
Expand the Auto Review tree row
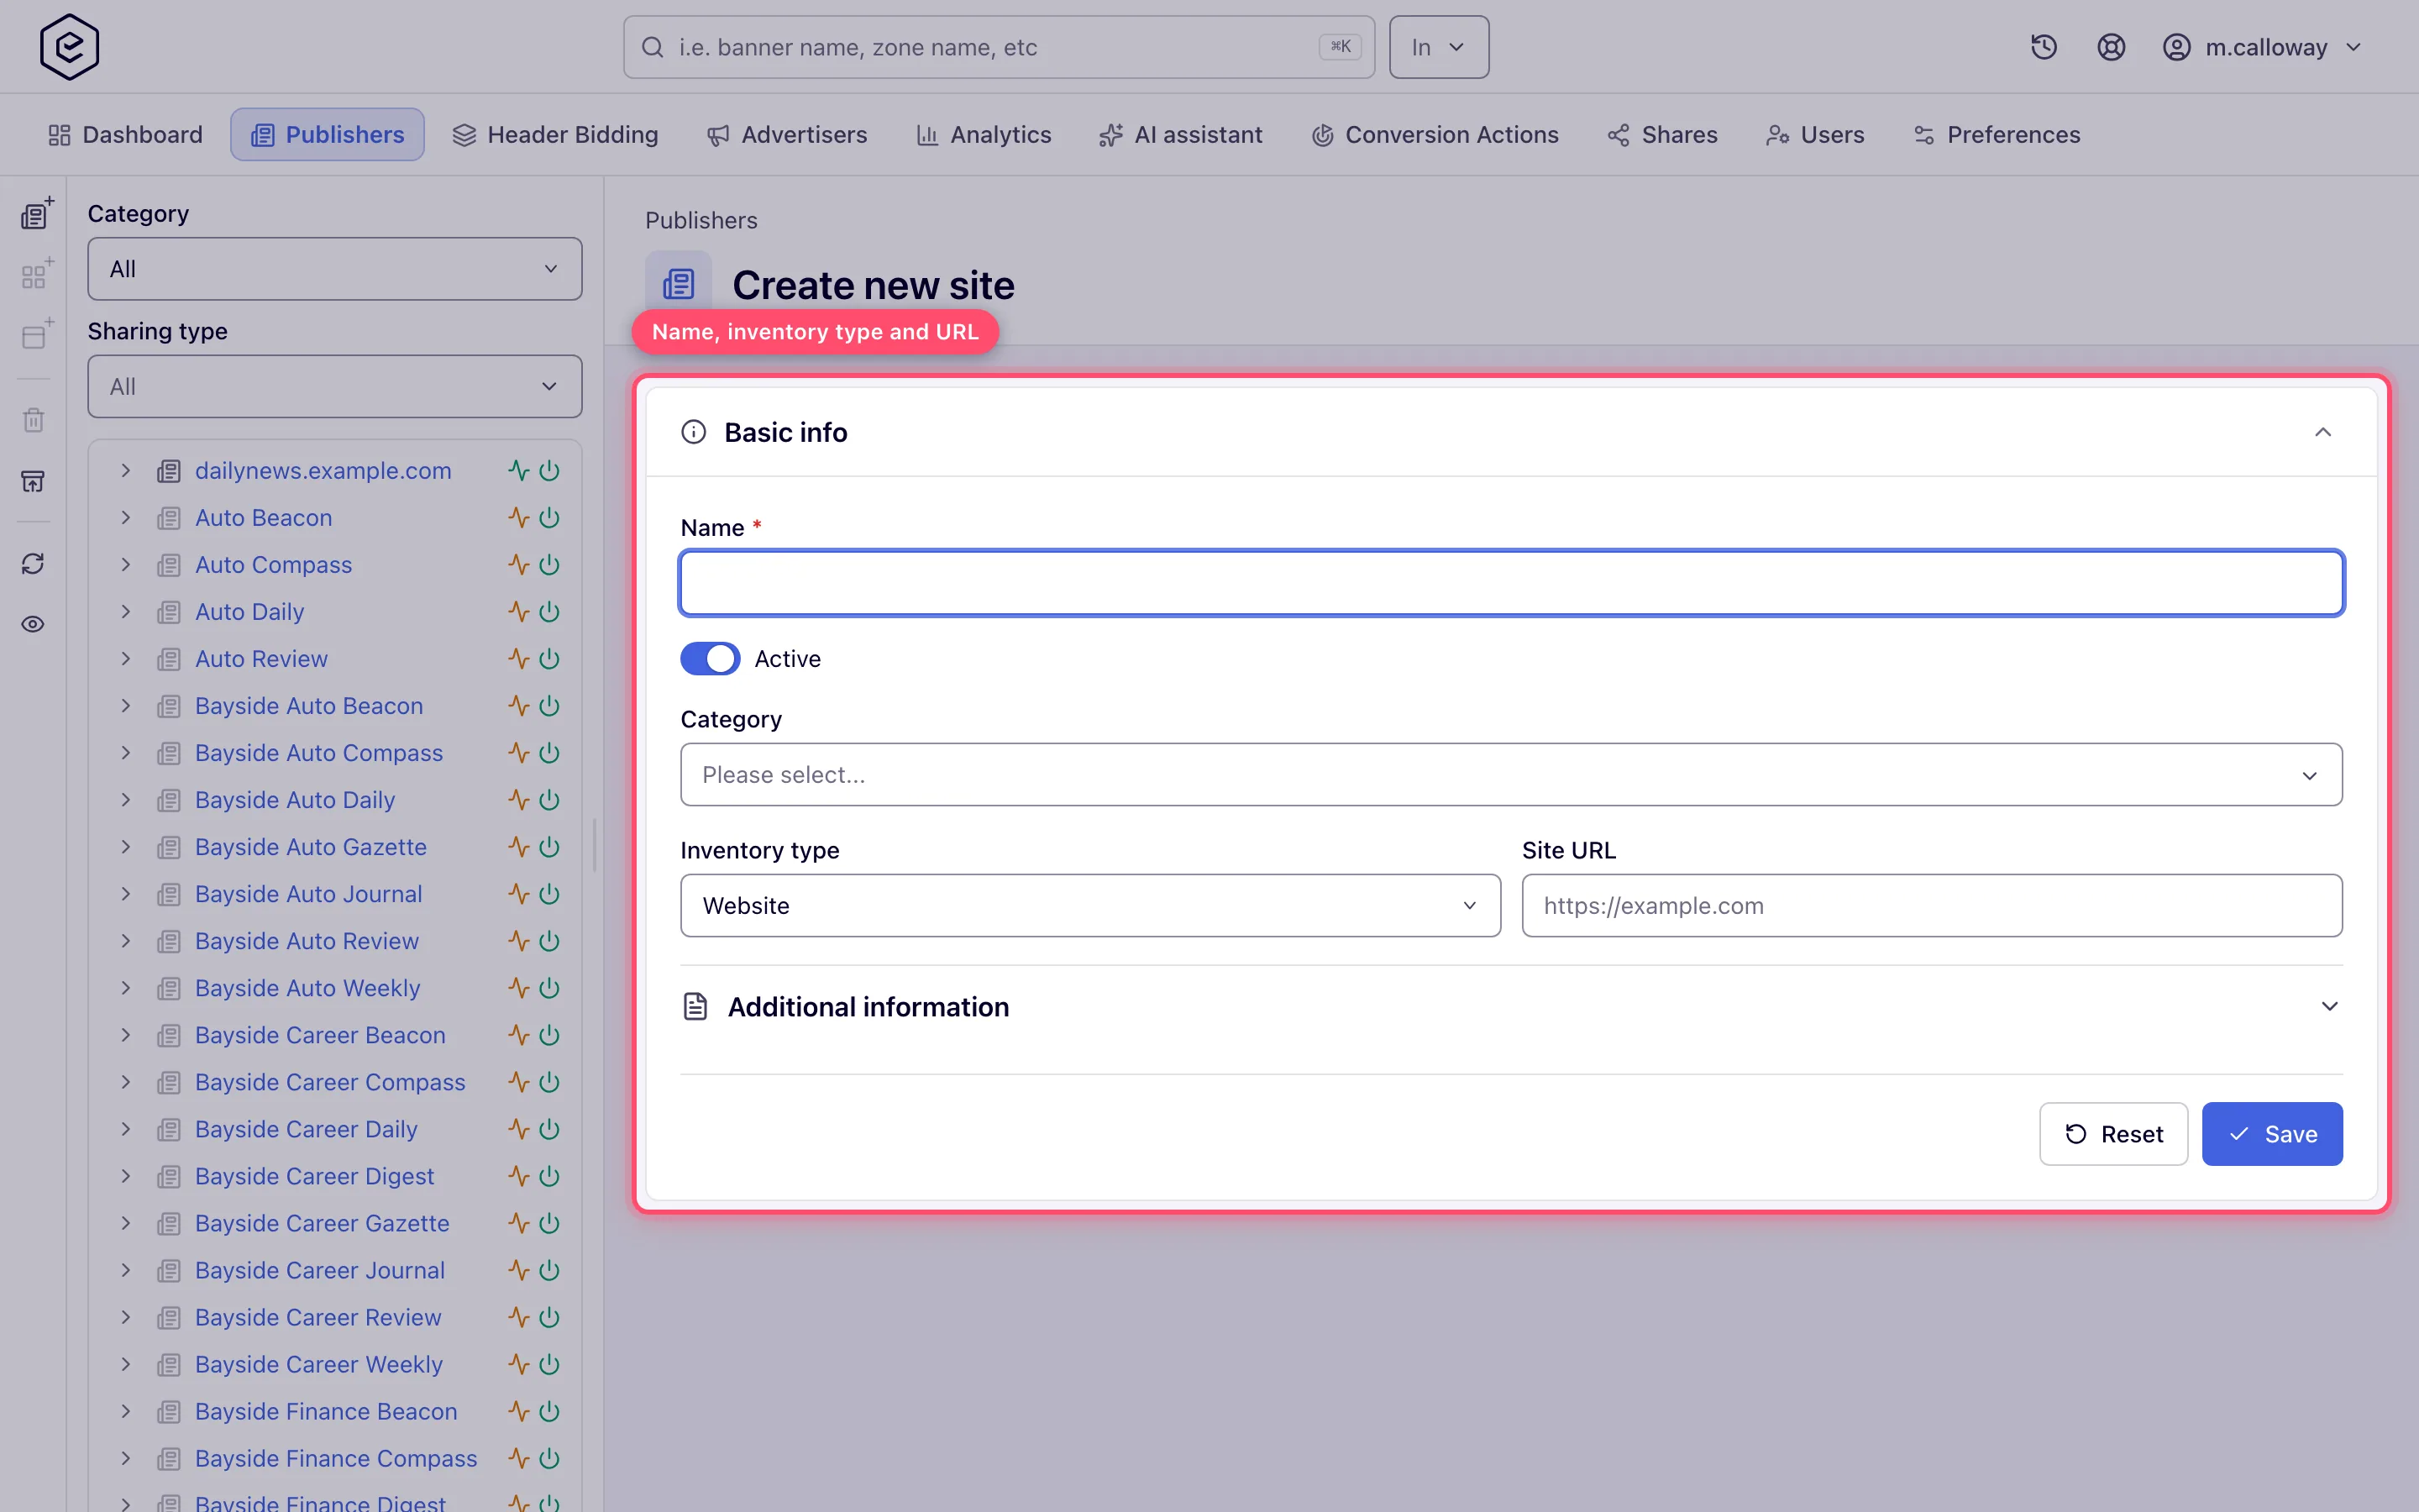[x=126, y=659]
